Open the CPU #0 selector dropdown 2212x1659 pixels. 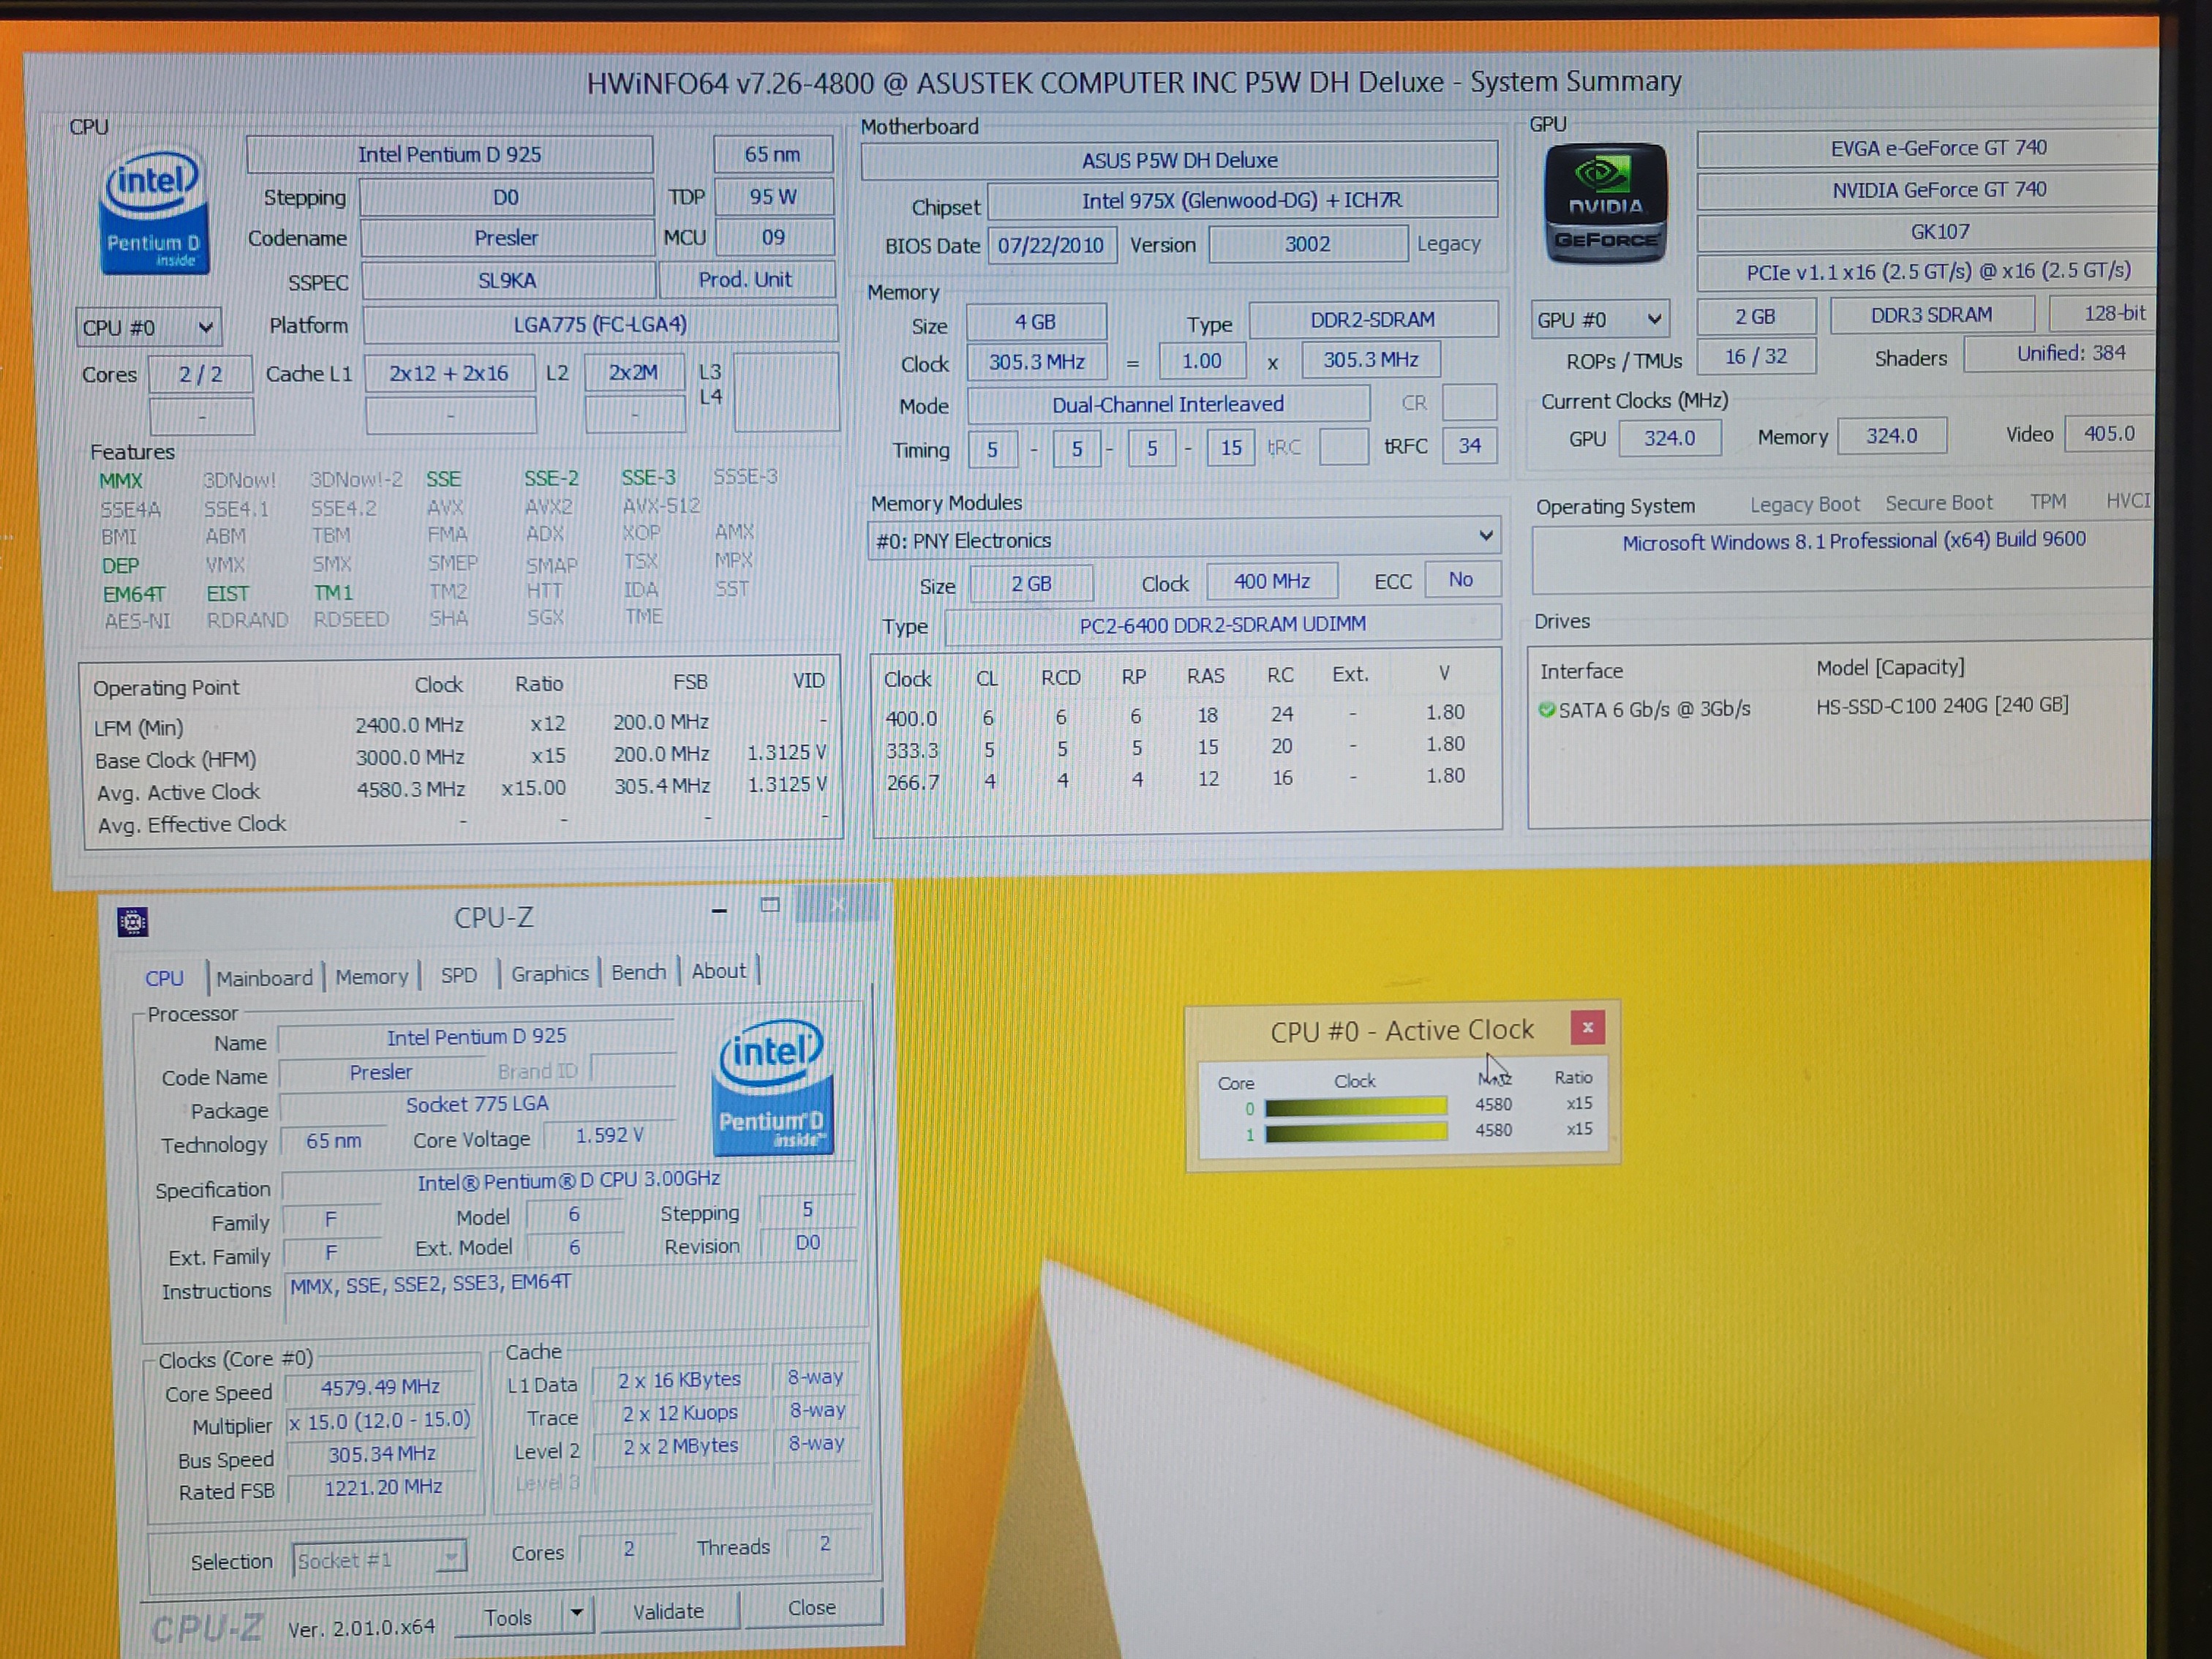[x=148, y=327]
